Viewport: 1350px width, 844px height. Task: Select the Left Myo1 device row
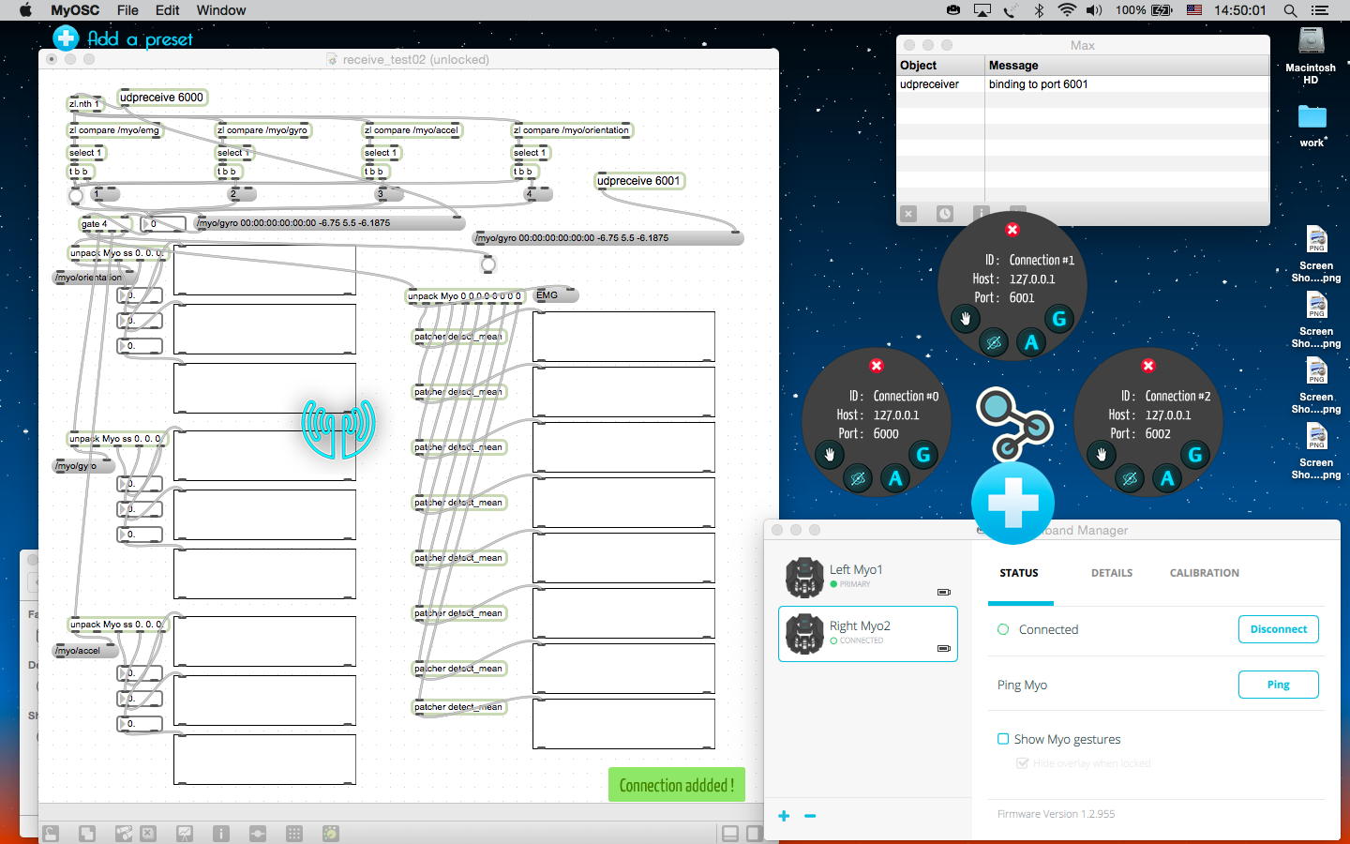[x=868, y=578]
